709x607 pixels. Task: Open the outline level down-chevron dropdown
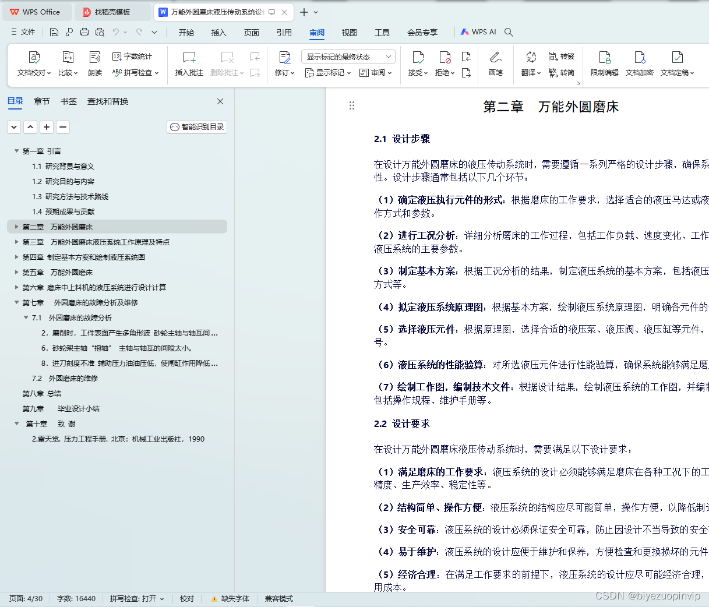14,127
